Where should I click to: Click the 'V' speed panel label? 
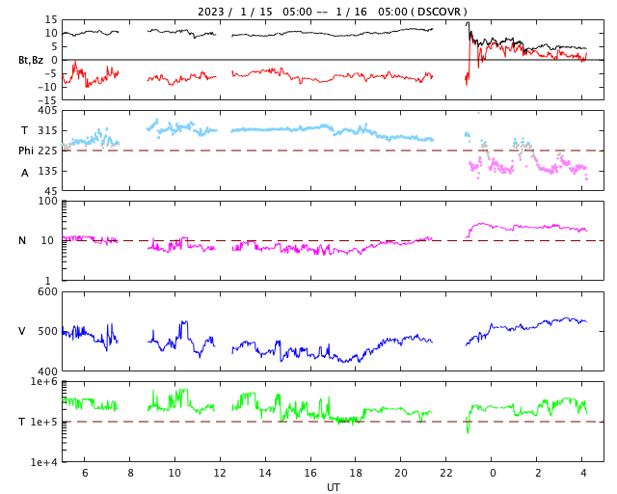[x=22, y=331]
